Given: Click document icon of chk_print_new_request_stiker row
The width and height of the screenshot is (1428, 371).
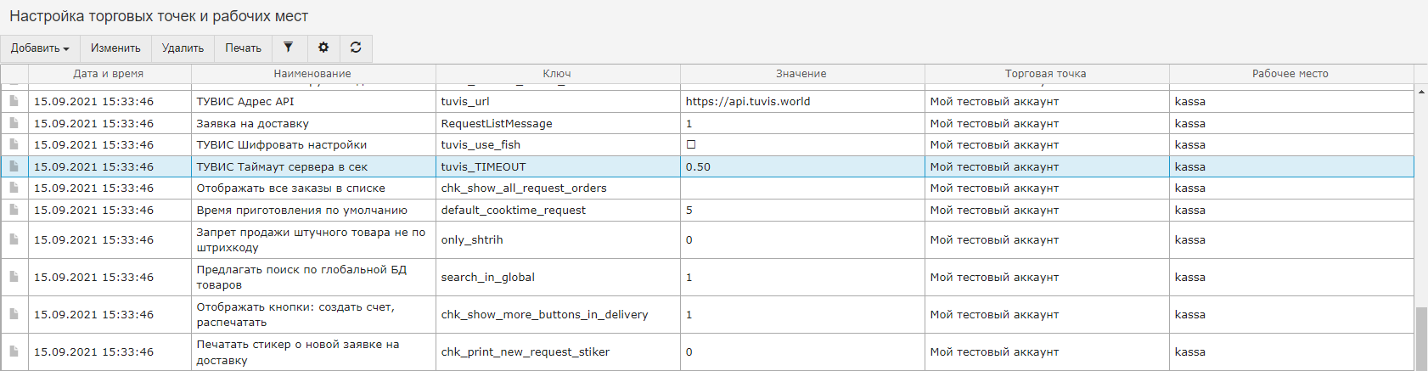Looking at the screenshot, I should tap(14, 351).
